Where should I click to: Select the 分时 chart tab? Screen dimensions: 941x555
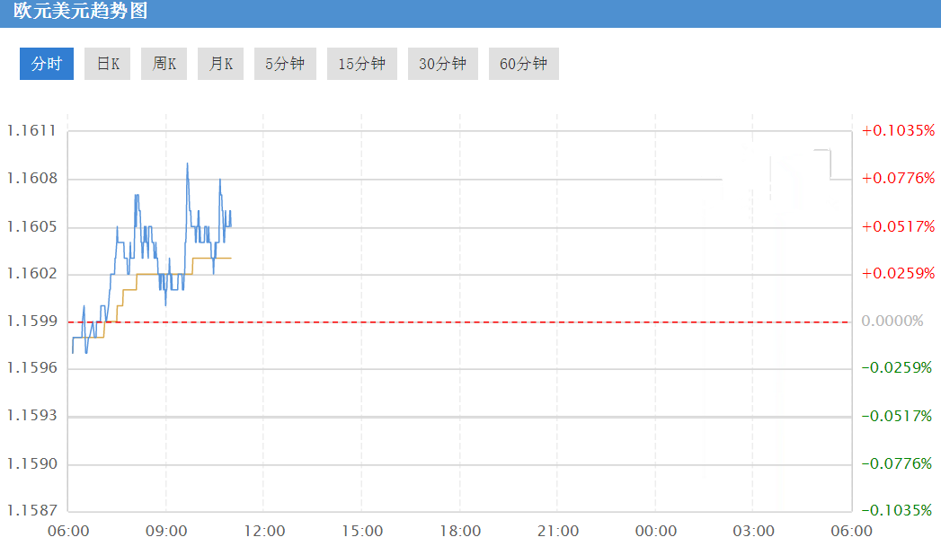46,64
